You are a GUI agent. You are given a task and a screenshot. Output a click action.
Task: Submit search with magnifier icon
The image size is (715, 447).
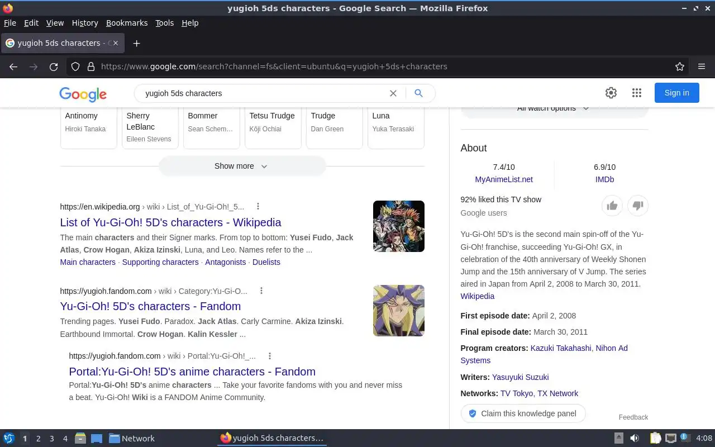tap(418, 93)
